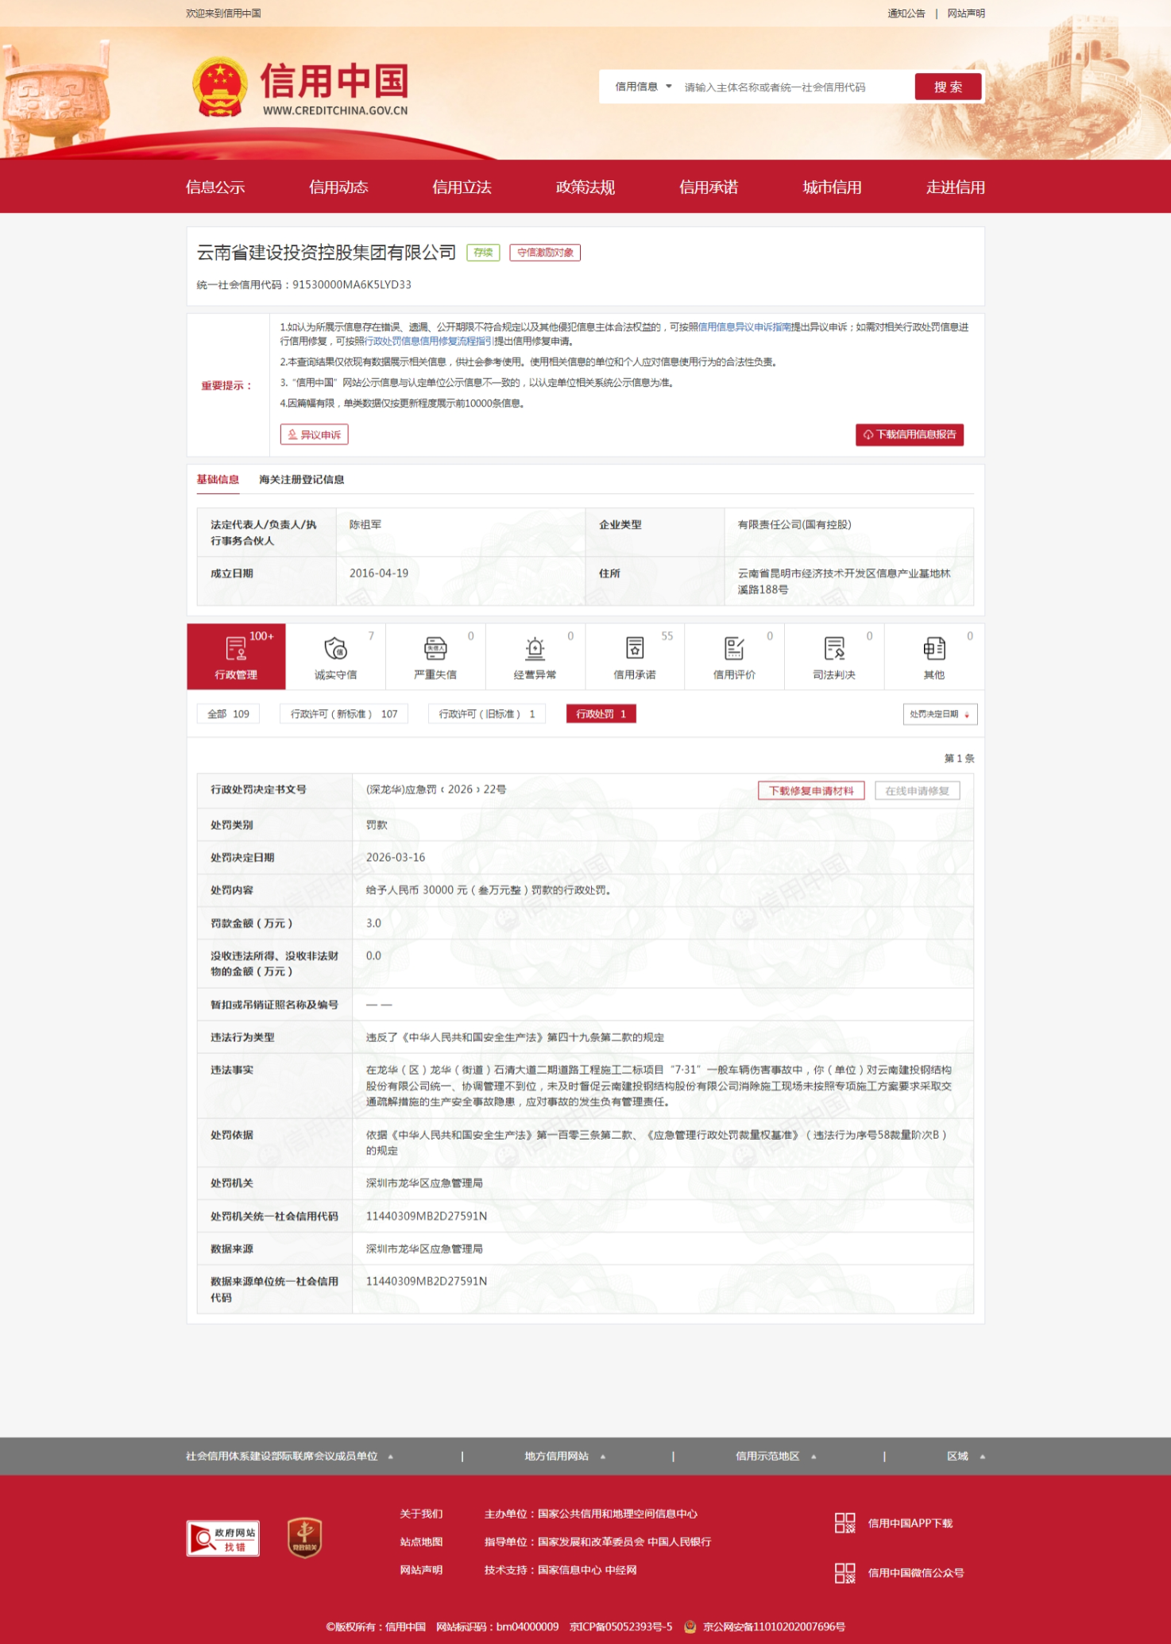The image size is (1171, 1644).
Task: Open the 信用信息 search type dropdown
Action: click(x=643, y=87)
